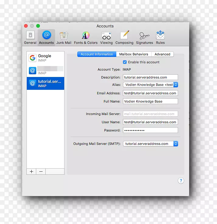Click the remove account minus button
Screen dimensions: 217x224
[41, 172]
